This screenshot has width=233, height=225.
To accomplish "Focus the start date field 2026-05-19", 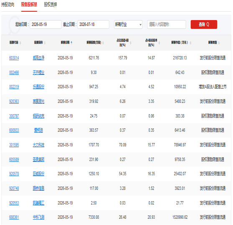I will click(46, 24).
